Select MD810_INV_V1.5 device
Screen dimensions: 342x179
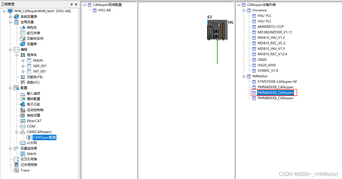click(x=271, y=49)
